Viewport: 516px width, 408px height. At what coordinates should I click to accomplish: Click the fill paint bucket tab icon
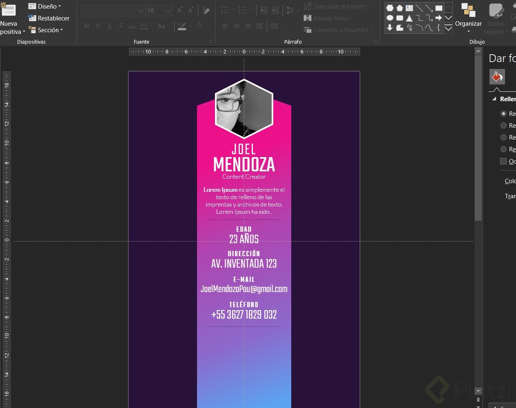point(497,77)
